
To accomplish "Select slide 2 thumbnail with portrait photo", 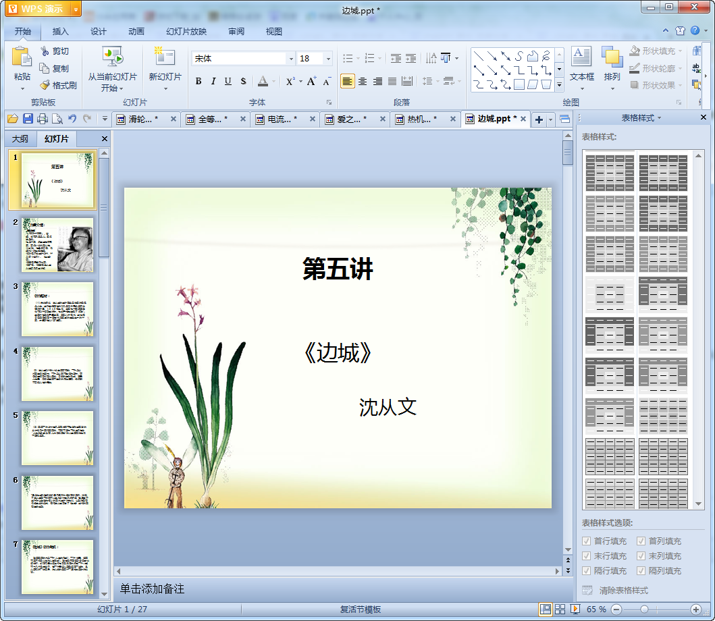I will (x=57, y=244).
